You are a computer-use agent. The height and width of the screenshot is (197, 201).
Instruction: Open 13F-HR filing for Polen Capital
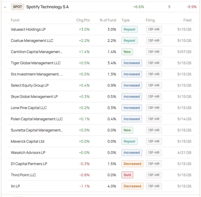(154, 119)
